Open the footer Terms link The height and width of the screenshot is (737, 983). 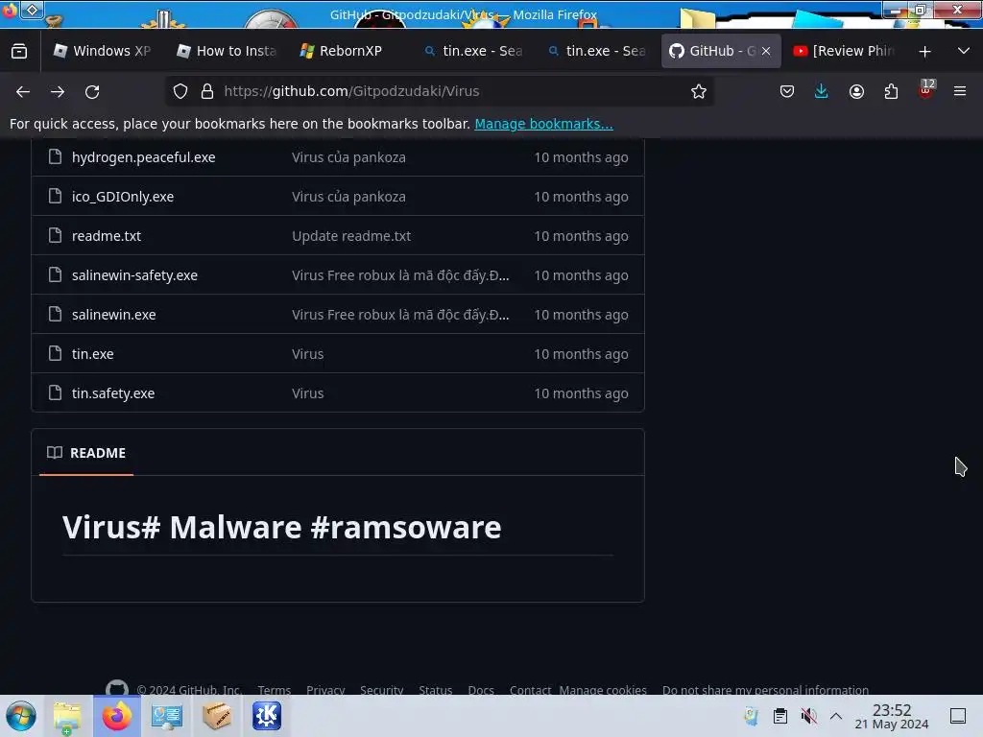[274, 690]
